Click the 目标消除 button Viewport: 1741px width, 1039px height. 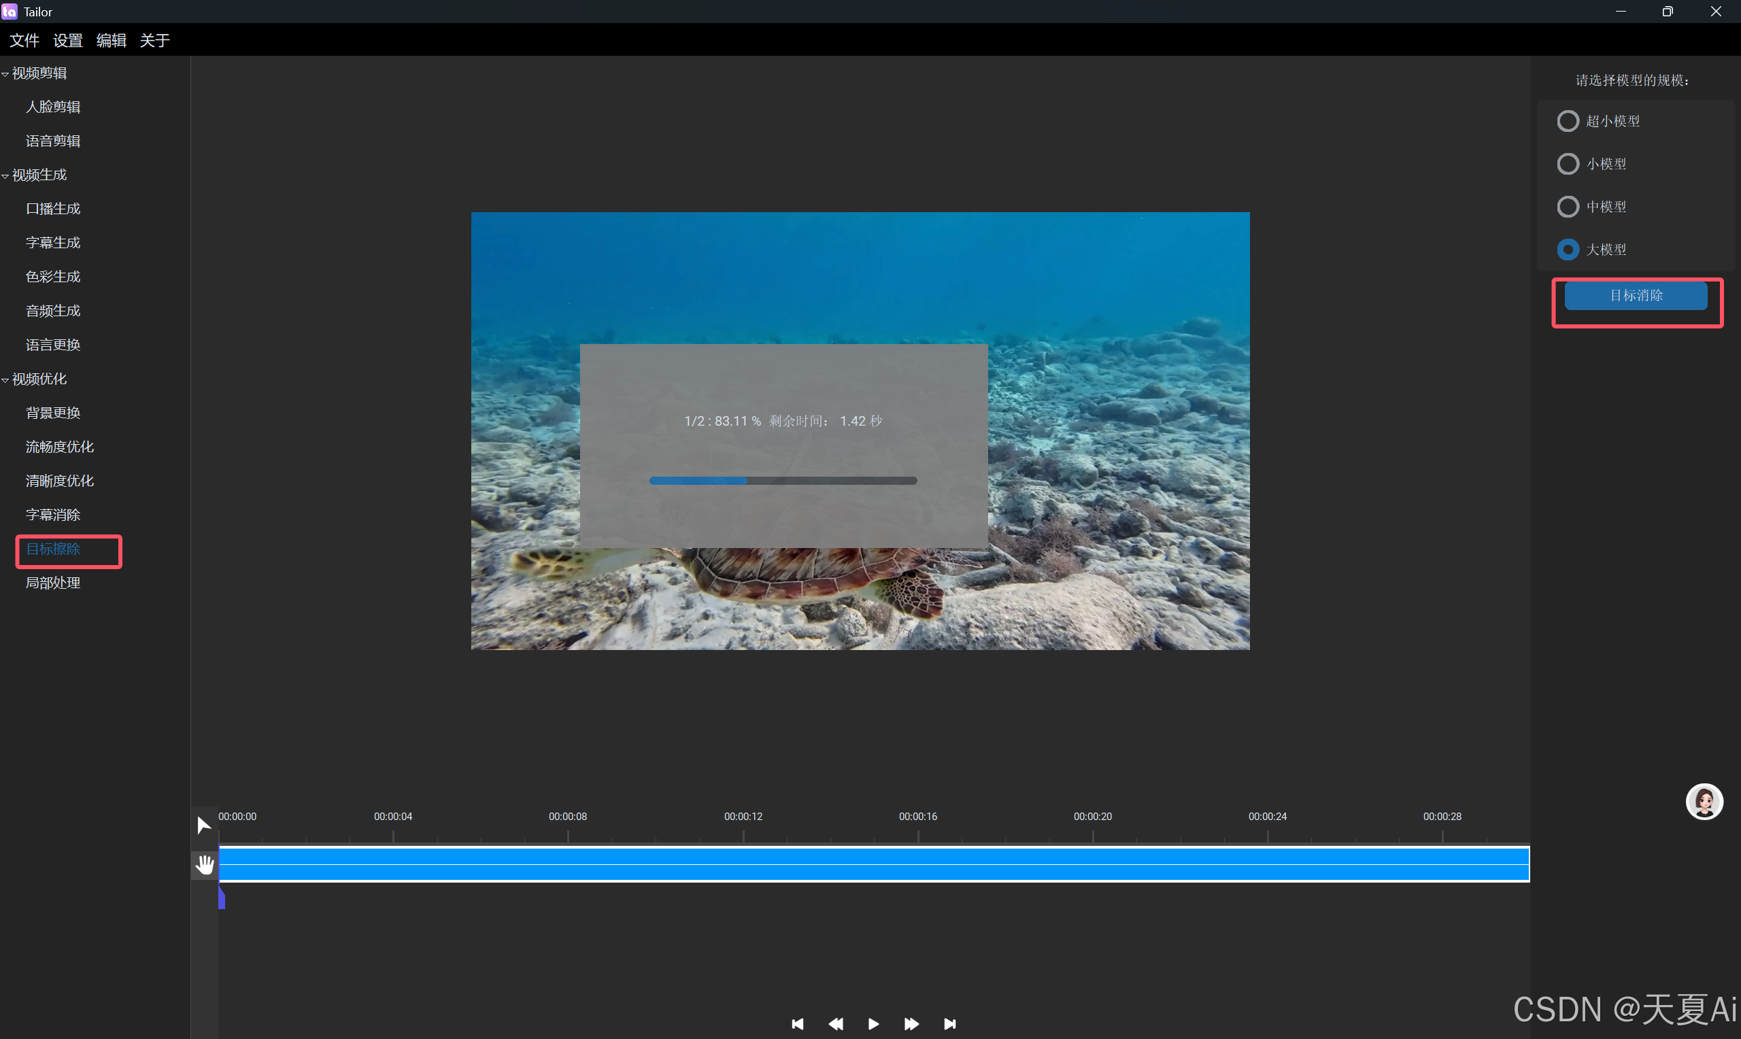[1636, 296]
